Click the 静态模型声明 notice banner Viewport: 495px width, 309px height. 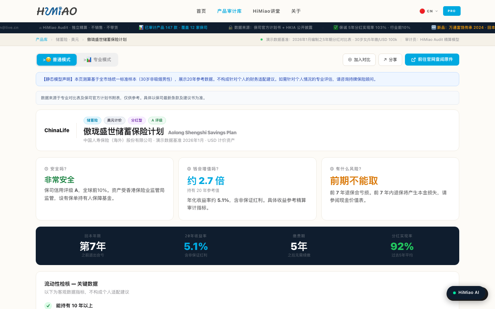247,79
